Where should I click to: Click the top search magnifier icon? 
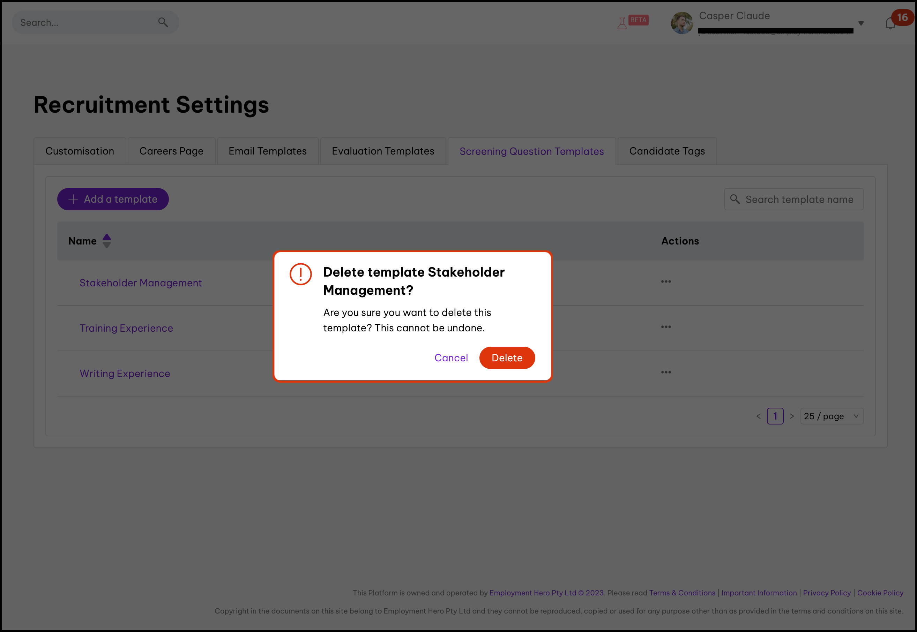point(163,23)
